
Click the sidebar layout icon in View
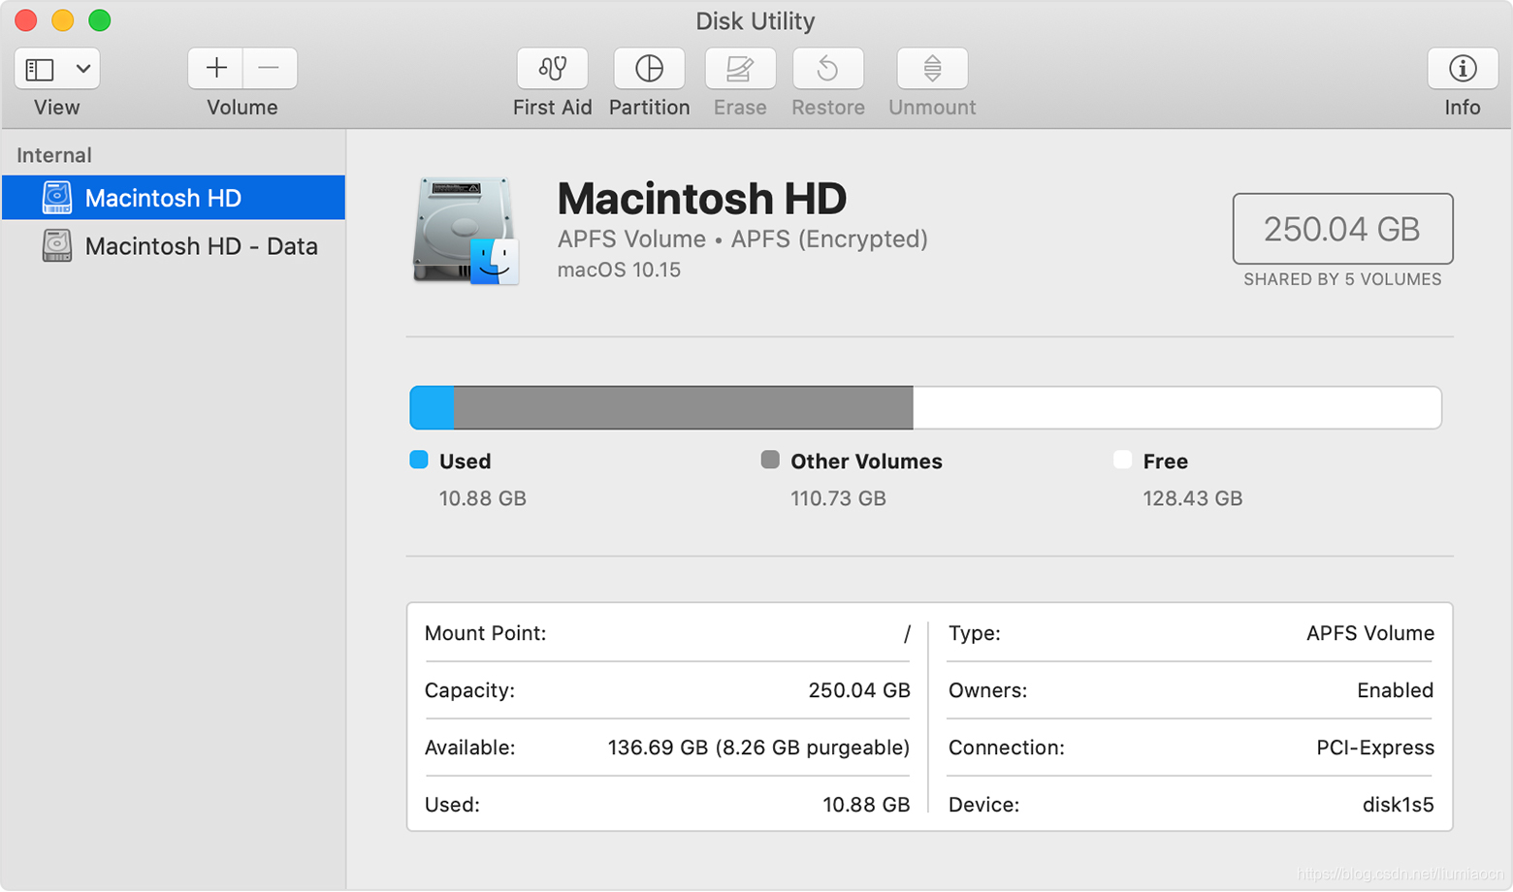click(x=40, y=69)
